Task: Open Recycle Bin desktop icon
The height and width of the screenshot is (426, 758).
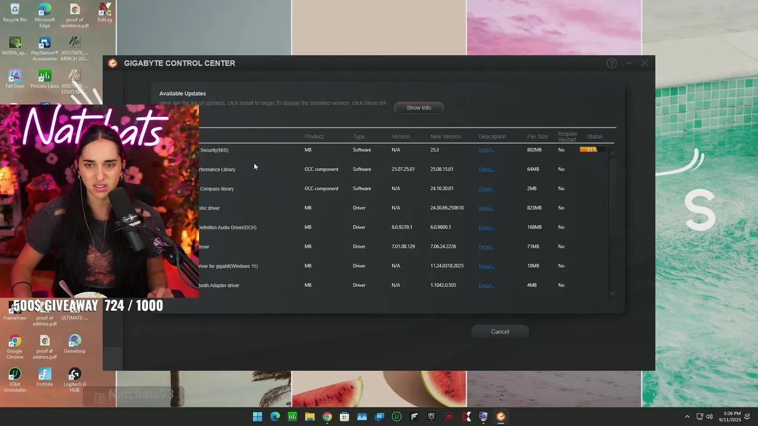Action: coord(15,13)
